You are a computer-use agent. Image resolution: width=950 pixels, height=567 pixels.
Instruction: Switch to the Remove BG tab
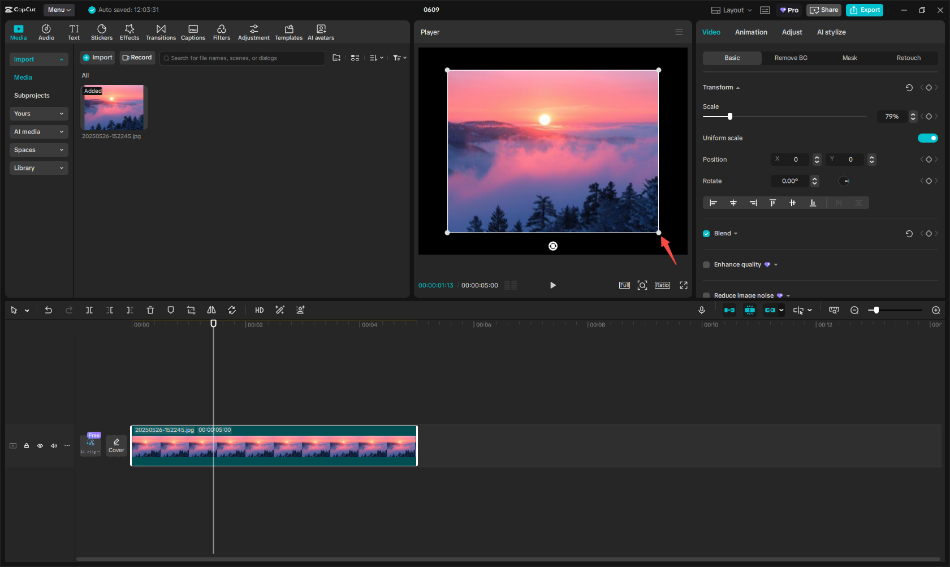[791, 58]
